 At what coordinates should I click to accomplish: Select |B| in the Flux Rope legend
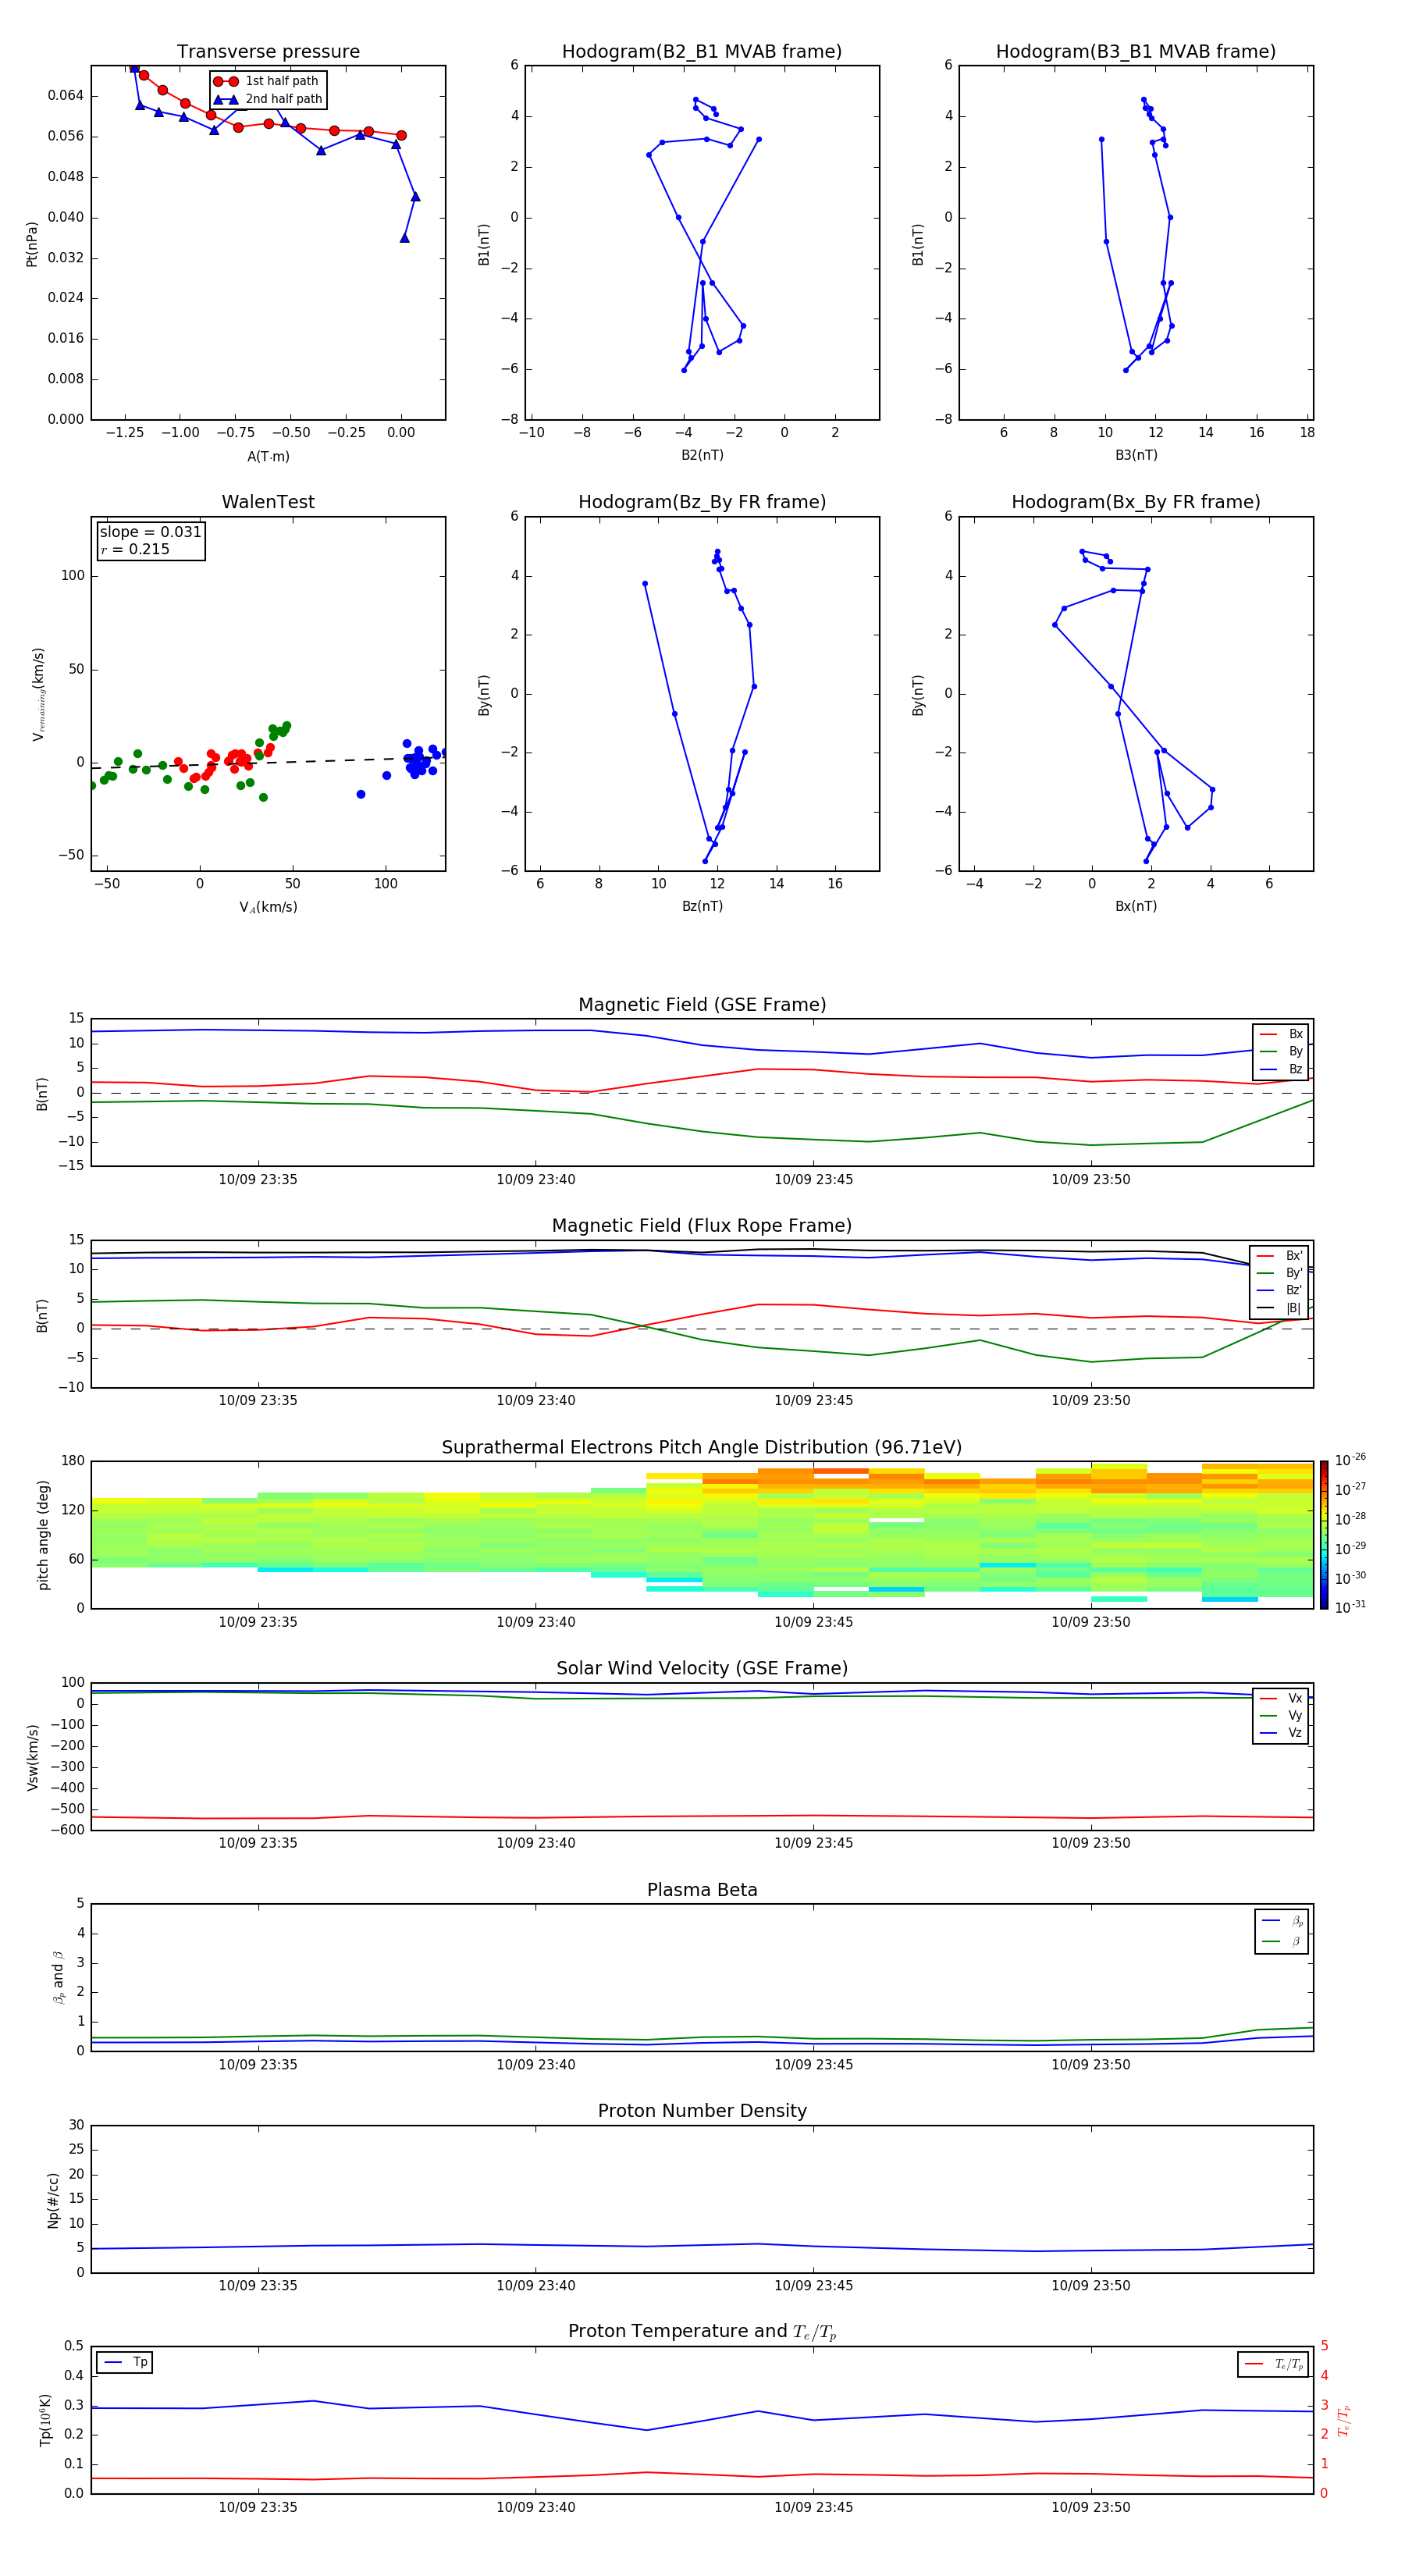1280,1308
